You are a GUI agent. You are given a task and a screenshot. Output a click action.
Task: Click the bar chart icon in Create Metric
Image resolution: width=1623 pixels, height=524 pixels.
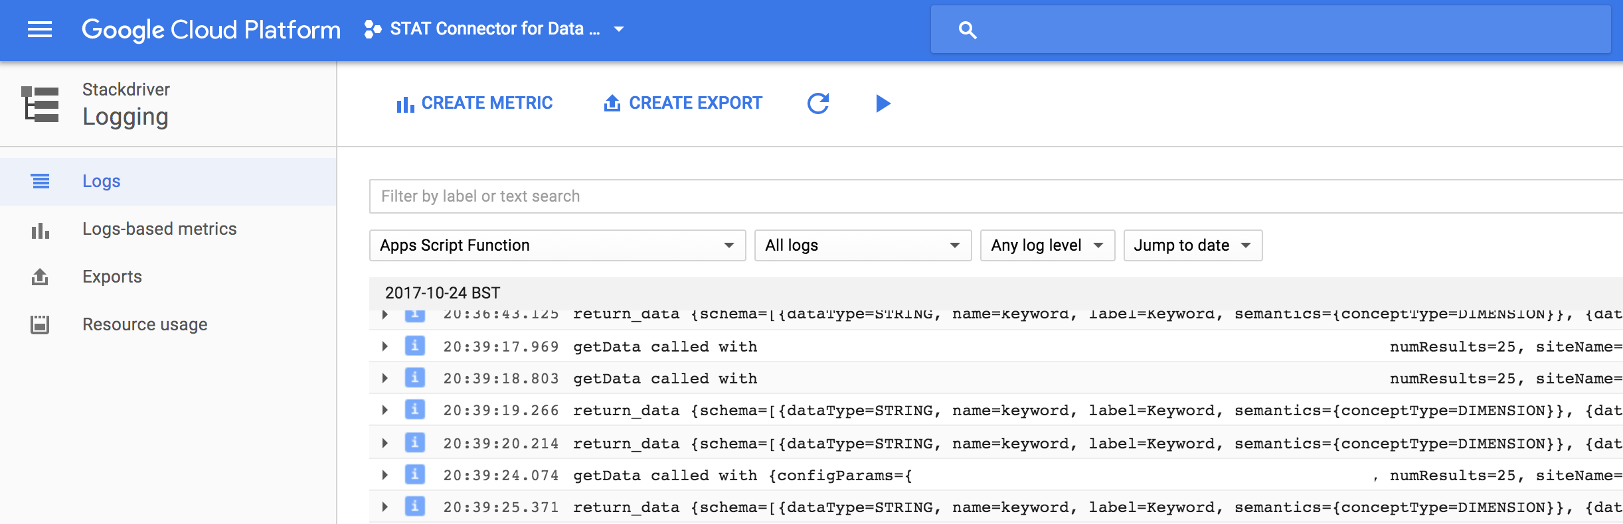click(x=405, y=104)
